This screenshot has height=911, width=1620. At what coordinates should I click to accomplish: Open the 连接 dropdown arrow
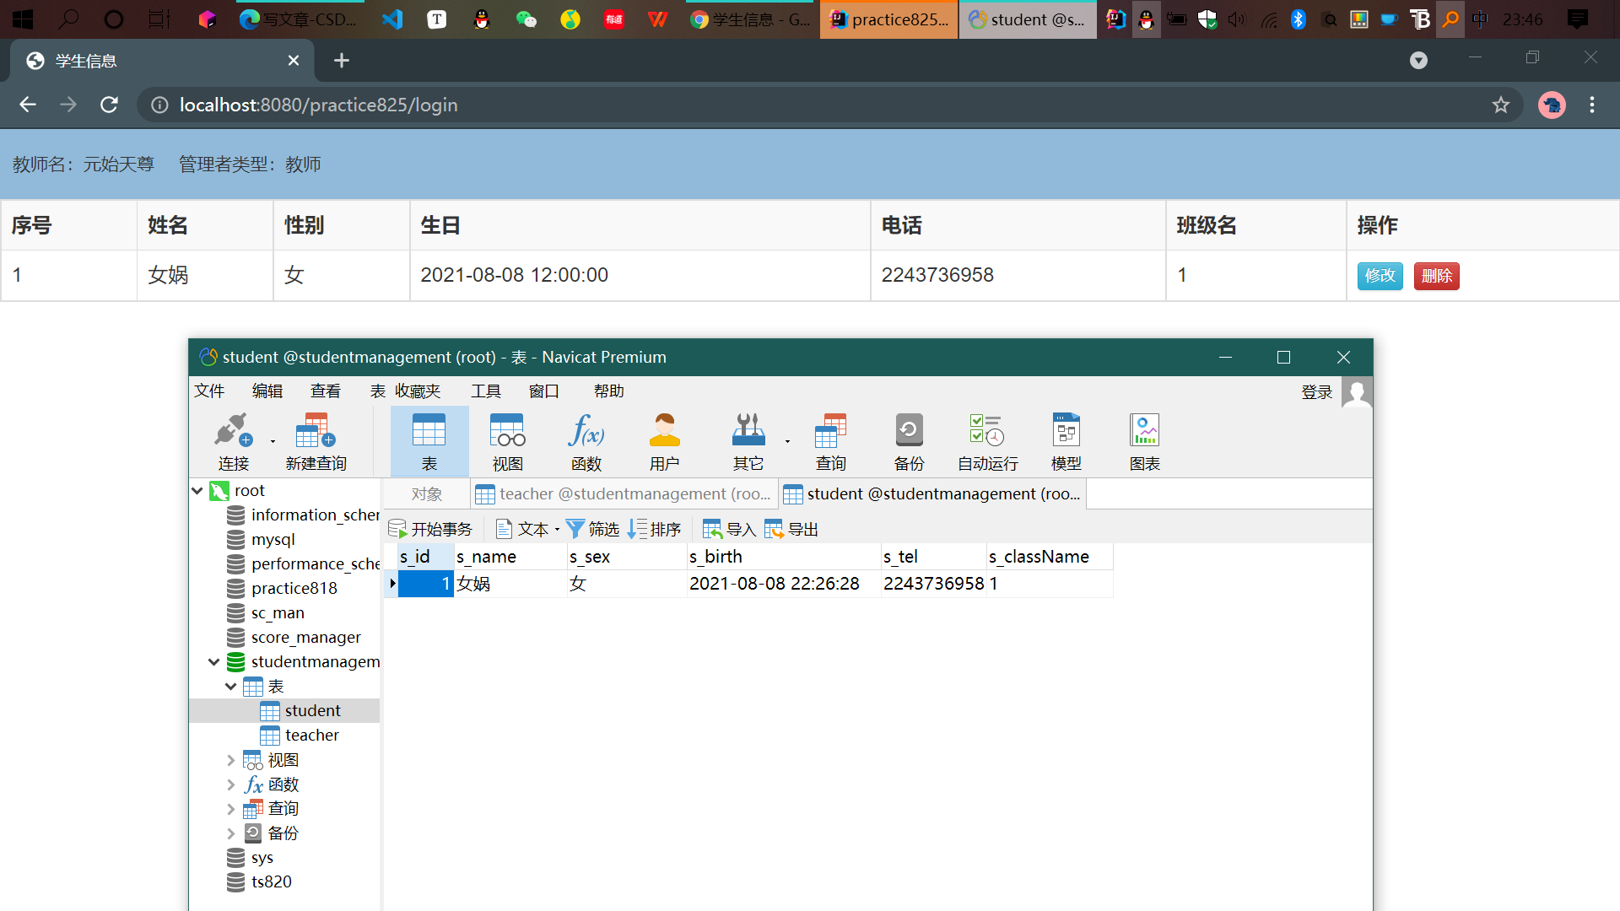(273, 441)
